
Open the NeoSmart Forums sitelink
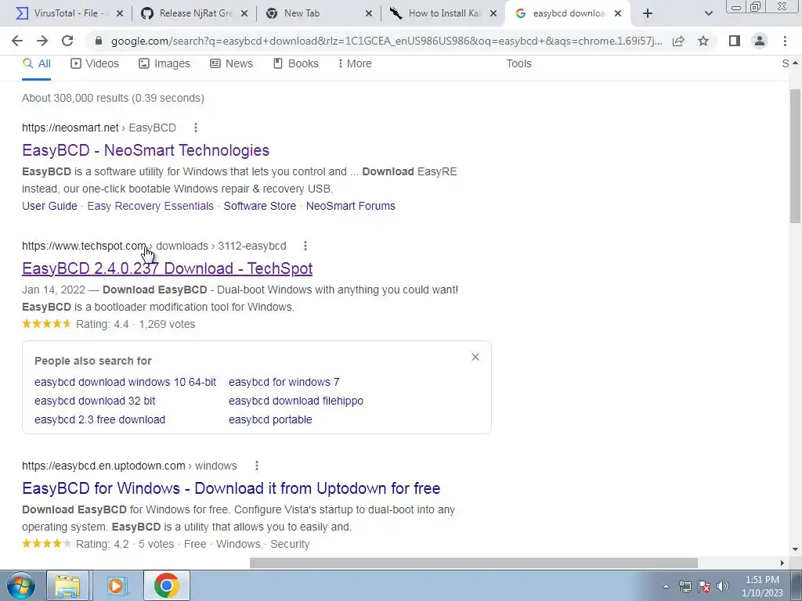pos(350,206)
